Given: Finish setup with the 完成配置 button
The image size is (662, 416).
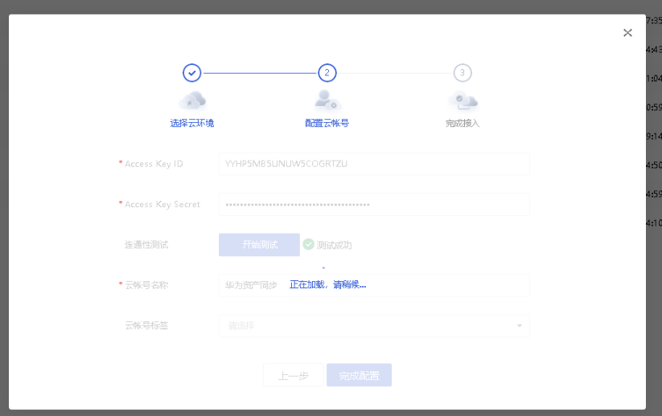Looking at the screenshot, I should [x=359, y=375].
